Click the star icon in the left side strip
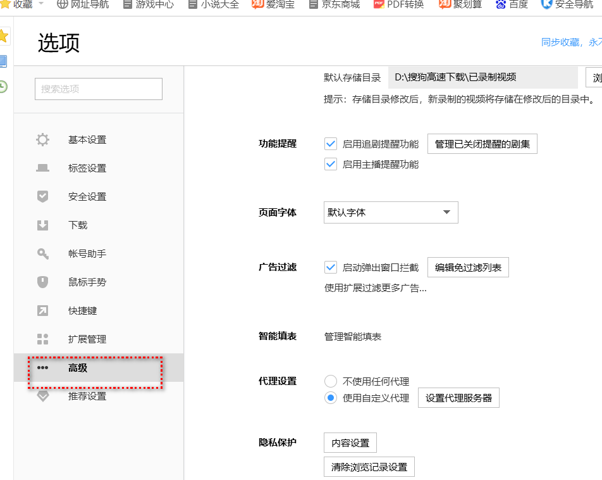 pos(3,36)
